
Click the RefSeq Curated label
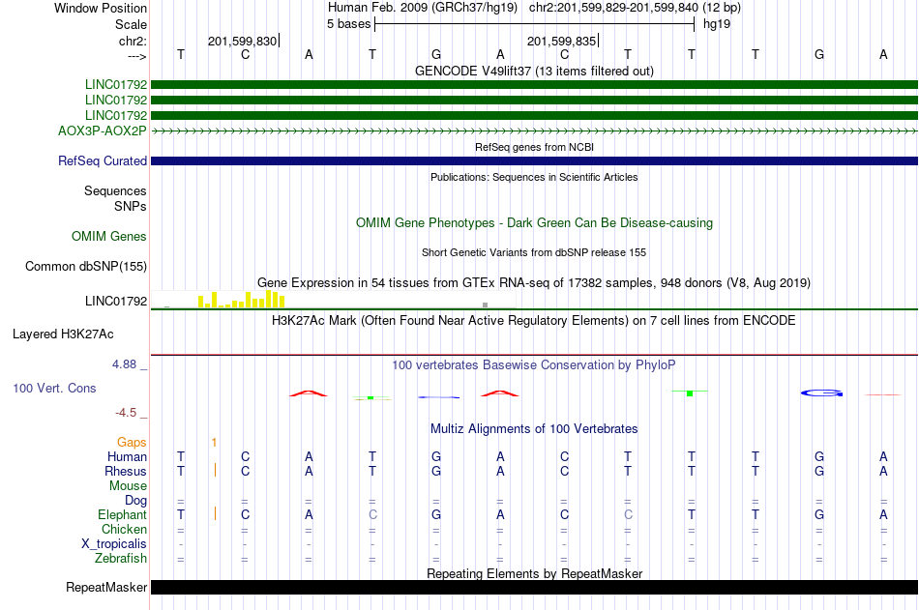pyautogui.click(x=102, y=160)
